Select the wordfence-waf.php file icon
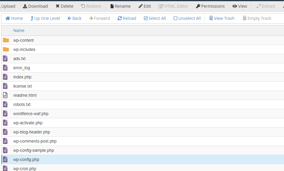Screen dimensions: 284x171 pos(5,114)
